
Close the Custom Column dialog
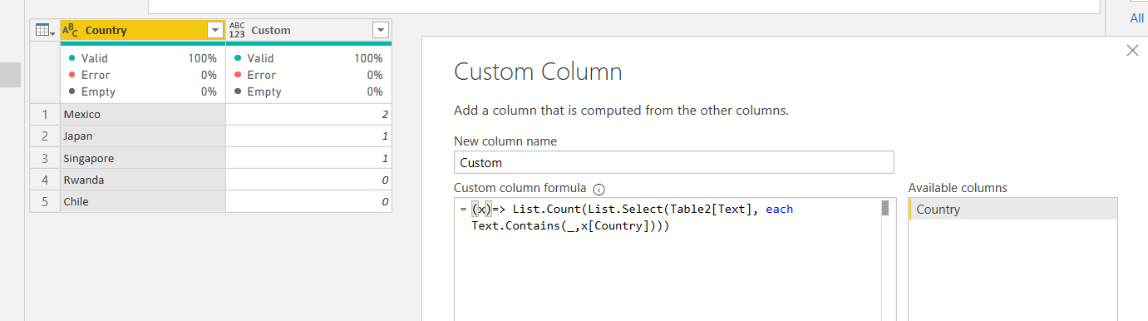point(1132,51)
